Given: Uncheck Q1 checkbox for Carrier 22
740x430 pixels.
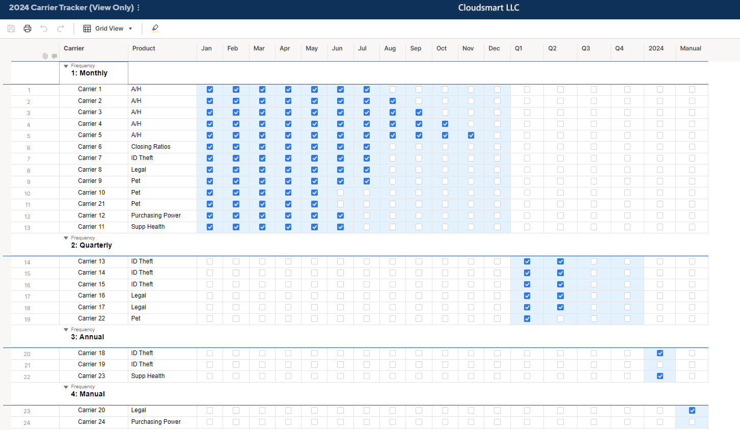Looking at the screenshot, I should tap(527, 319).
